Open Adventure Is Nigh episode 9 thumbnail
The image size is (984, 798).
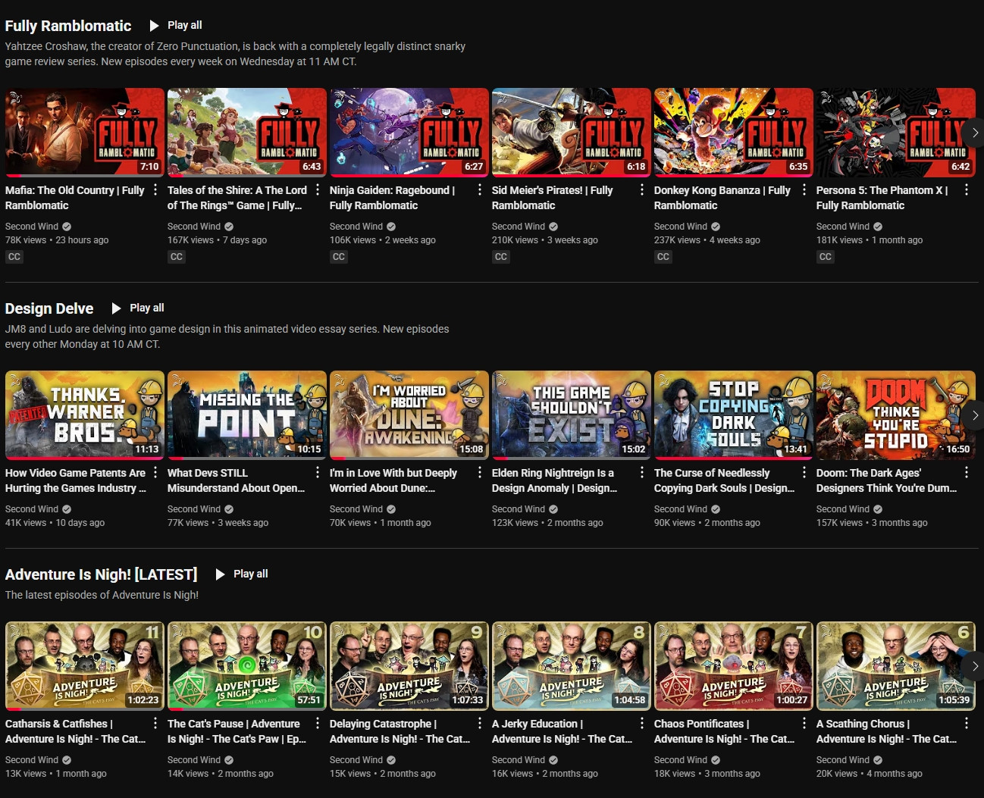coord(409,666)
